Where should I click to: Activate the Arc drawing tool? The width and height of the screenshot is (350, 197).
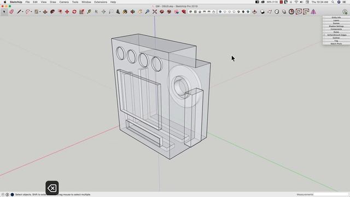(28, 11)
